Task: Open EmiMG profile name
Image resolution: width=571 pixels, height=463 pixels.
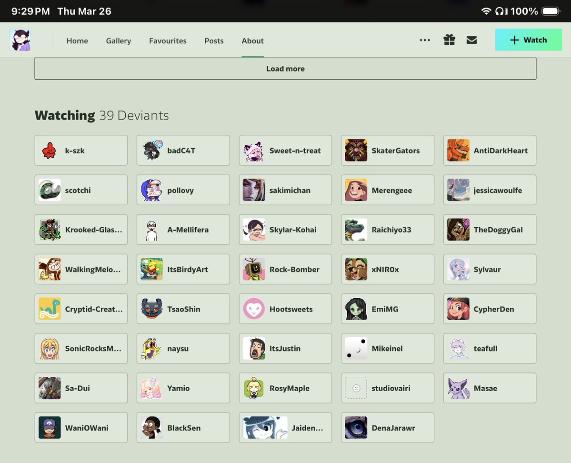Action: tap(385, 309)
